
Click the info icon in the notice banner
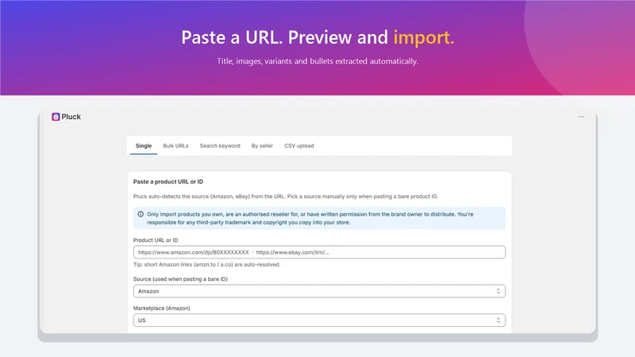pos(140,214)
